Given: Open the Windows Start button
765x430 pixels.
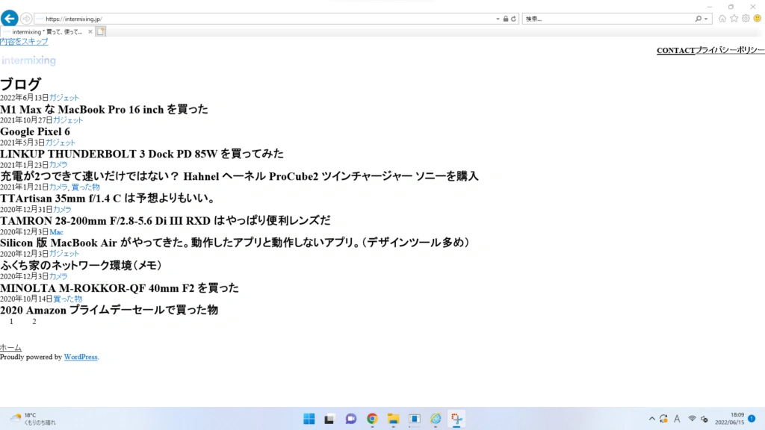Looking at the screenshot, I should (309, 419).
